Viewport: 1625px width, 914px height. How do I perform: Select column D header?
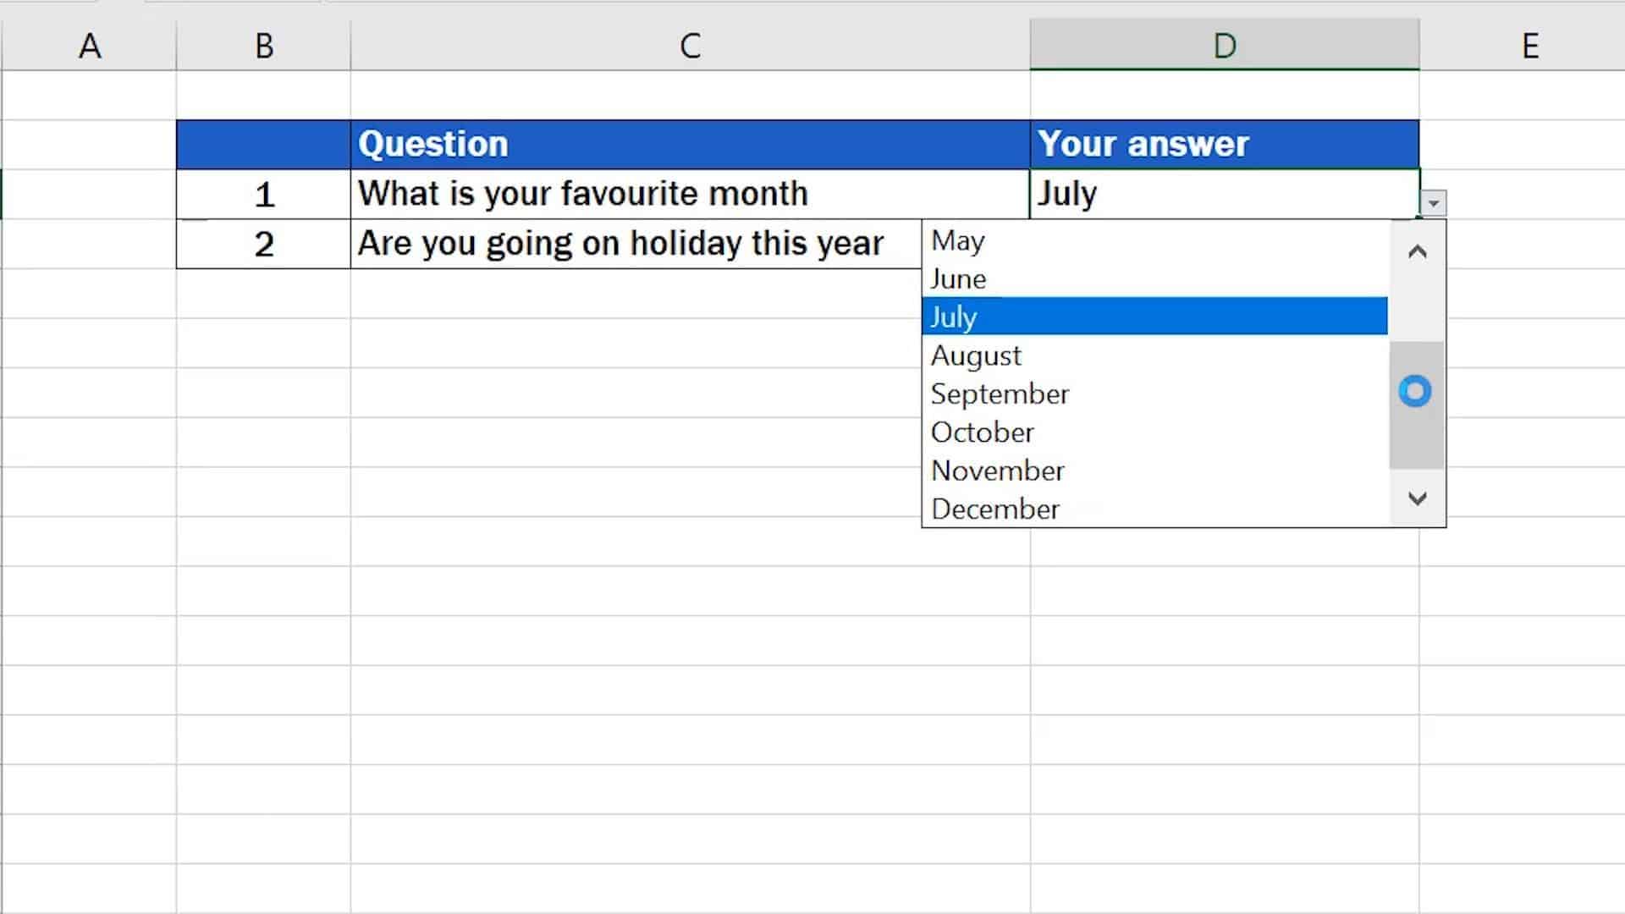tap(1223, 46)
